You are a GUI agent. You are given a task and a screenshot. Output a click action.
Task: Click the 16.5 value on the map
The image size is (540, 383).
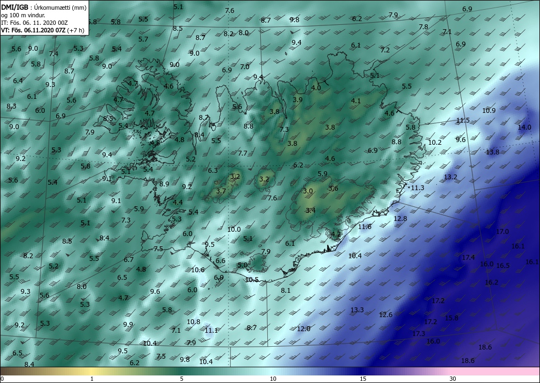503,266
